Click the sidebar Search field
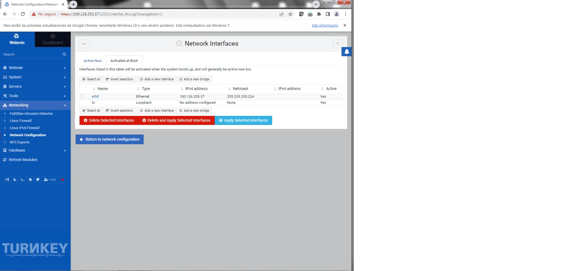Image resolution: width=562 pixels, height=271 pixels. [x=31, y=54]
